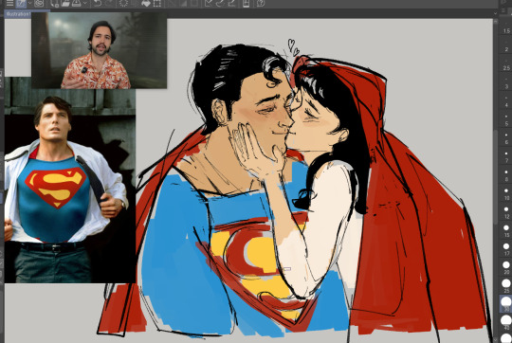
Task: Choose the 12 brush size preset
Action: pyautogui.click(x=506, y=212)
